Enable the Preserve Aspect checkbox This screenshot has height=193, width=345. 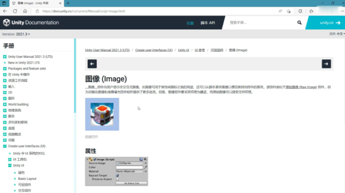(x=118, y=179)
